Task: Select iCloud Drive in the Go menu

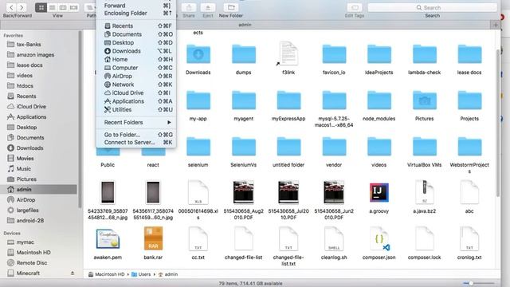Action: tap(136, 93)
